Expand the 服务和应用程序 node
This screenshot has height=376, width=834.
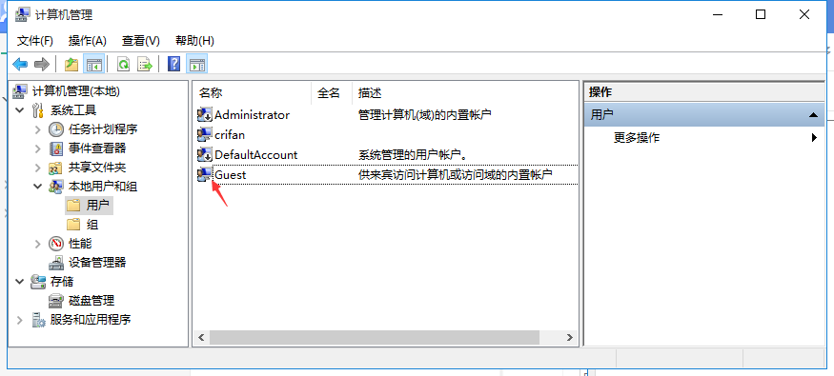tap(20, 320)
